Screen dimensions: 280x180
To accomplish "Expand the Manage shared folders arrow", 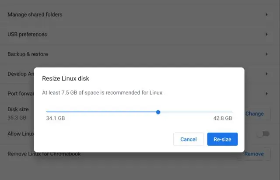I will 266,14.
